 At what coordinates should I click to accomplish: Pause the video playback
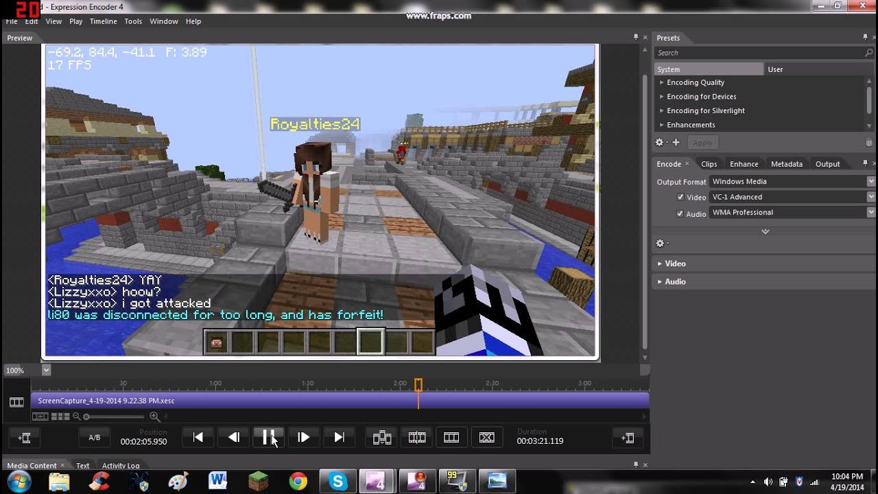coord(269,437)
